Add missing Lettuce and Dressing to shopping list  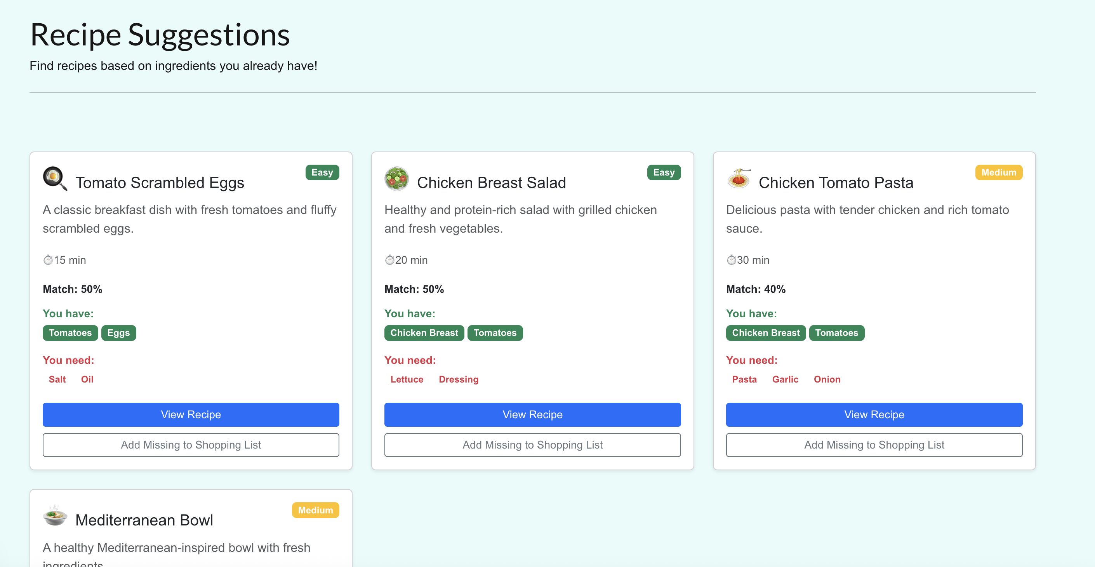pyautogui.click(x=532, y=445)
